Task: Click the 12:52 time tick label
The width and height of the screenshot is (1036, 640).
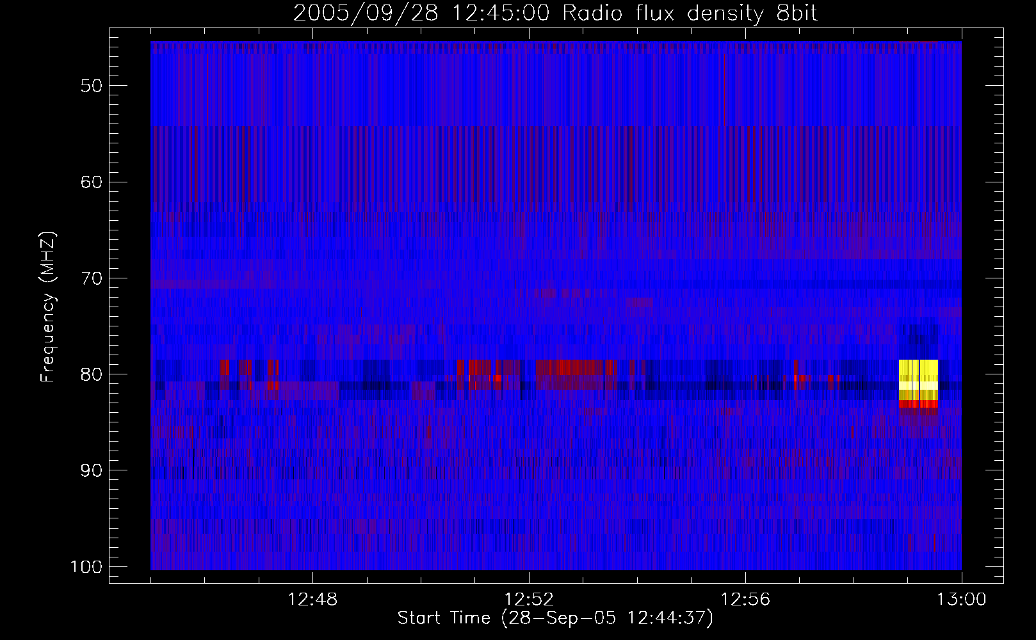Action: pyautogui.click(x=529, y=600)
